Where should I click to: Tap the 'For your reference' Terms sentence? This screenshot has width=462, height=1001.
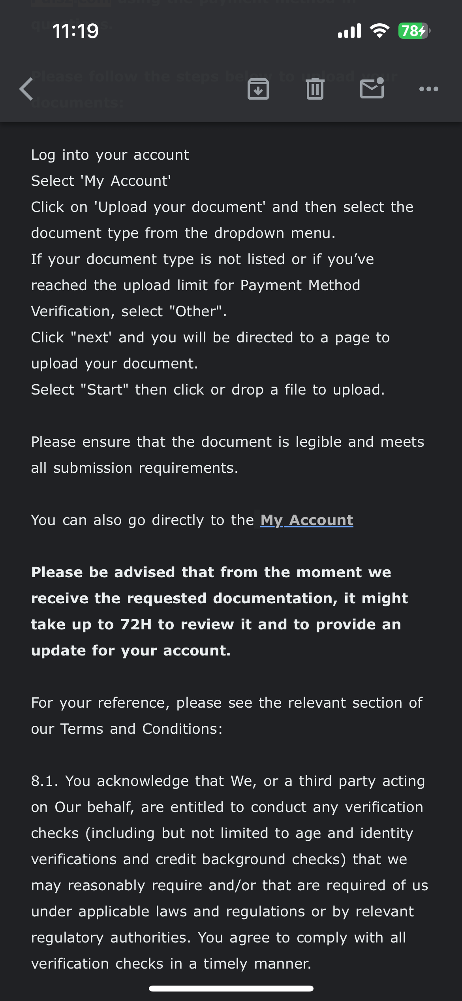pos(227,716)
